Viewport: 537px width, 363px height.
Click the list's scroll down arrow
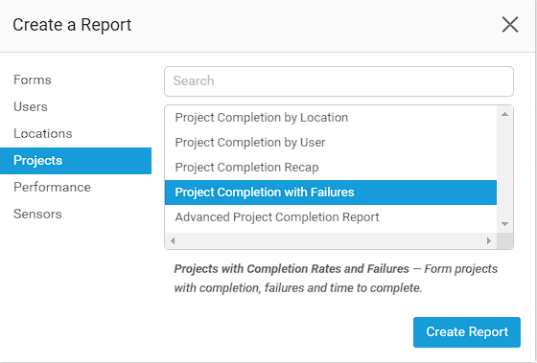[504, 224]
